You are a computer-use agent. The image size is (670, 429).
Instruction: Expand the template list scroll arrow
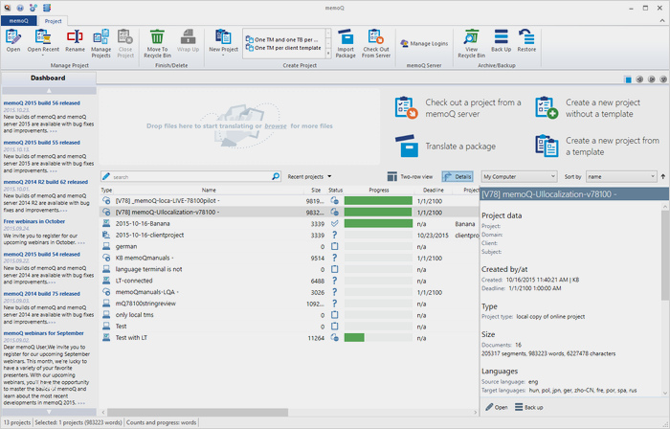(x=328, y=54)
